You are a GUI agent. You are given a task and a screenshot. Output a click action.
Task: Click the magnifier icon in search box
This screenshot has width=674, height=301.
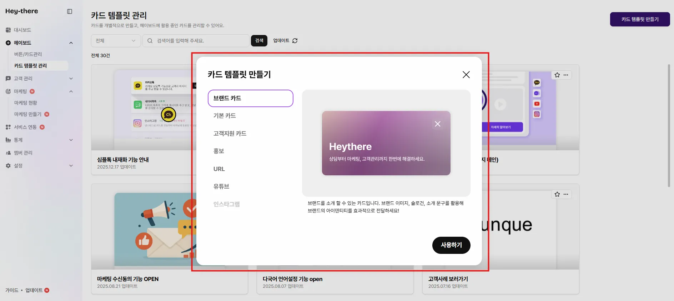coord(150,41)
